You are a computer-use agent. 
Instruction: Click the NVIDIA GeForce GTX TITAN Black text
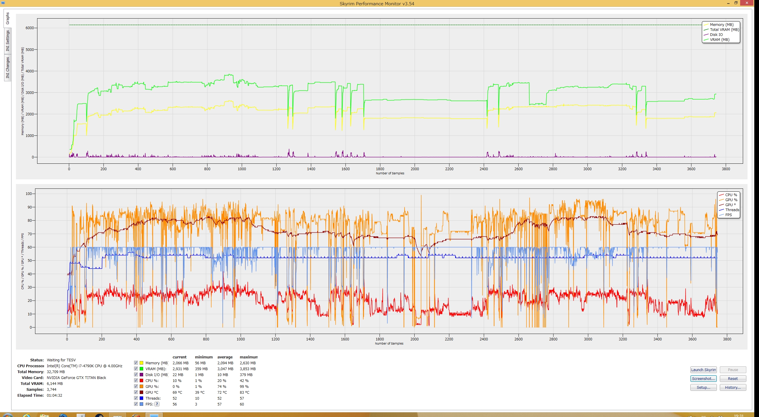coord(76,378)
